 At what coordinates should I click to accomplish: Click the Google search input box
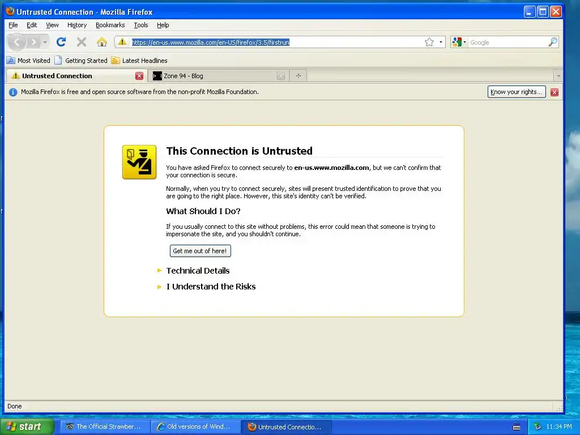coord(507,42)
